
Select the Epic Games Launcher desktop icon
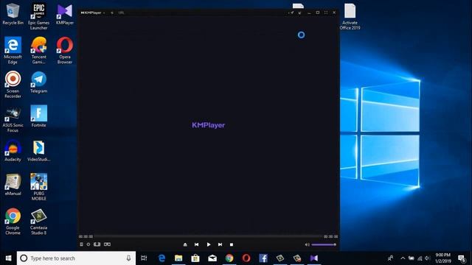(x=39, y=16)
